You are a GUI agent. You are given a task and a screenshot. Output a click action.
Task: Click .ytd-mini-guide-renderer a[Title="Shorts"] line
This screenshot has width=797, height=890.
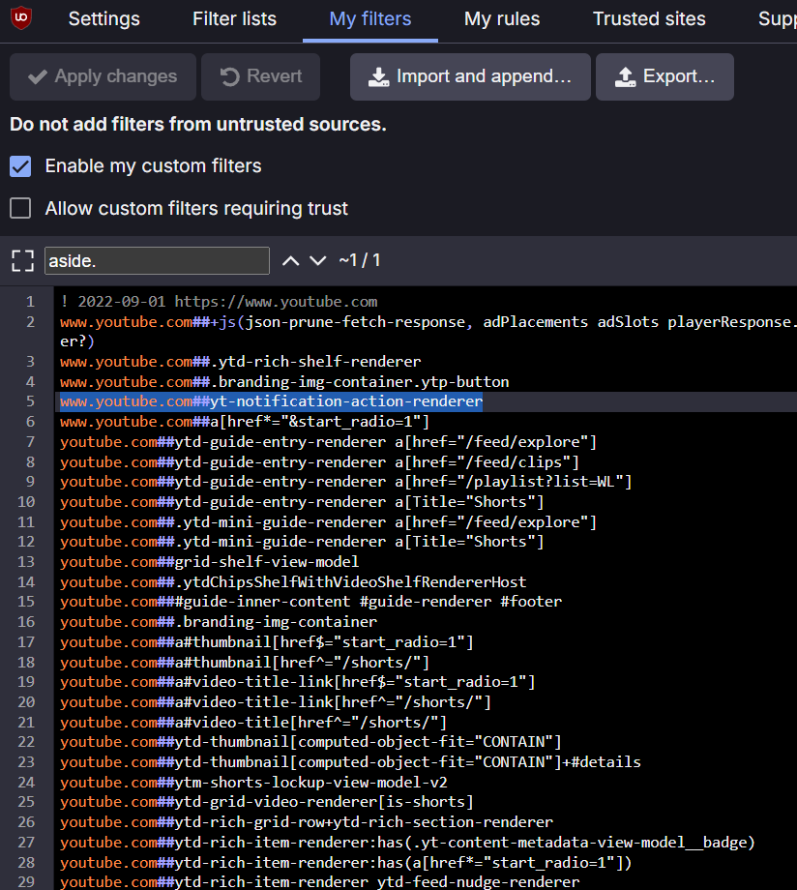point(302,542)
